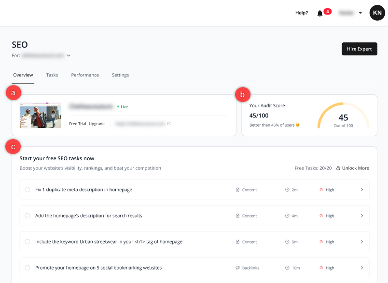Screen dimensions: 388x283
Task: Click the Backlinks category label
Action: tap(250, 268)
